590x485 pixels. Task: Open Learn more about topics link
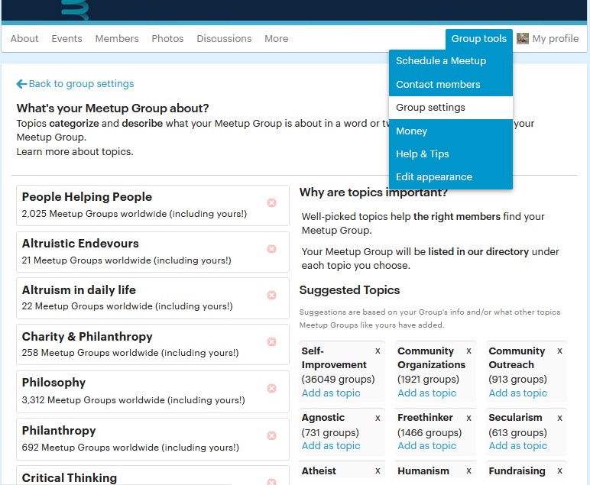pyautogui.click(x=75, y=152)
